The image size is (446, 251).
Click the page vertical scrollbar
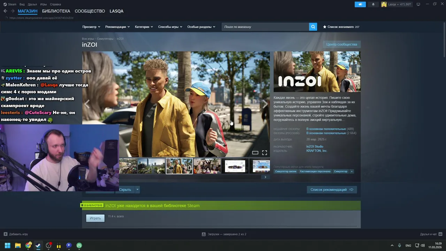coord(444,40)
